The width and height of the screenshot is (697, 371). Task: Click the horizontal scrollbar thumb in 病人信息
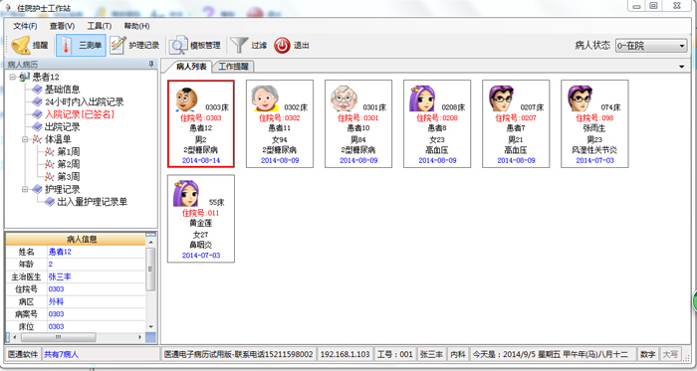coord(58,338)
